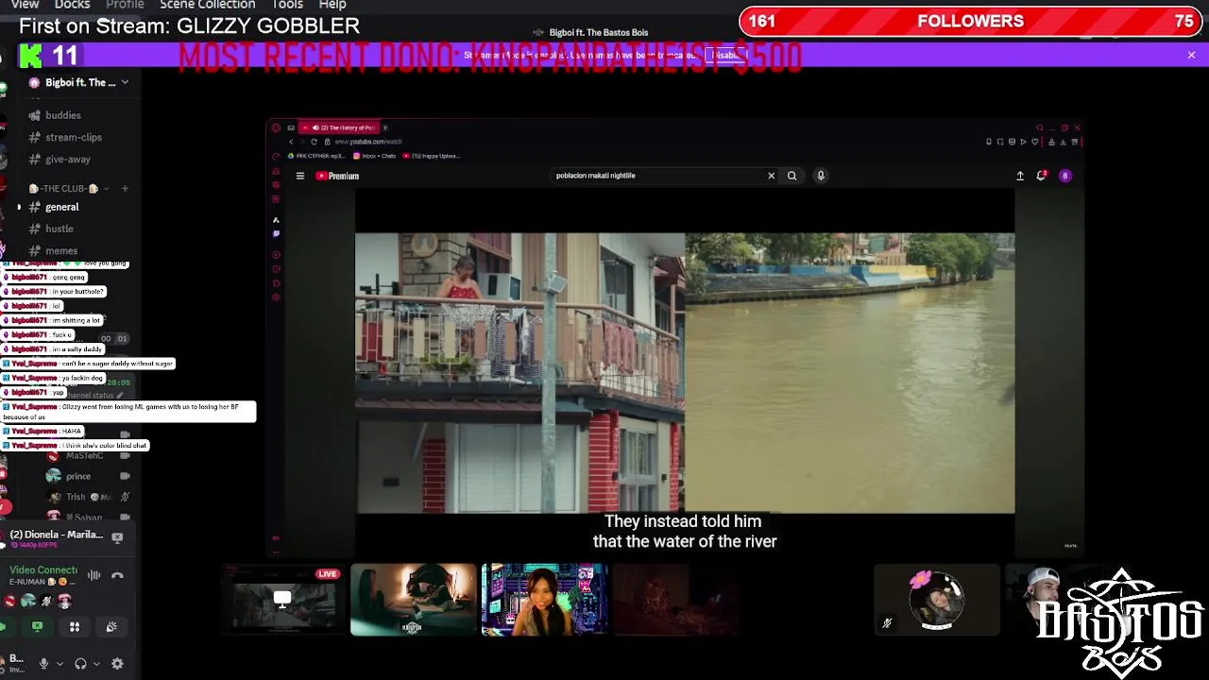Select The History of browser tab
The width and height of the screenshot is (1209, 680).
[340, 127]
